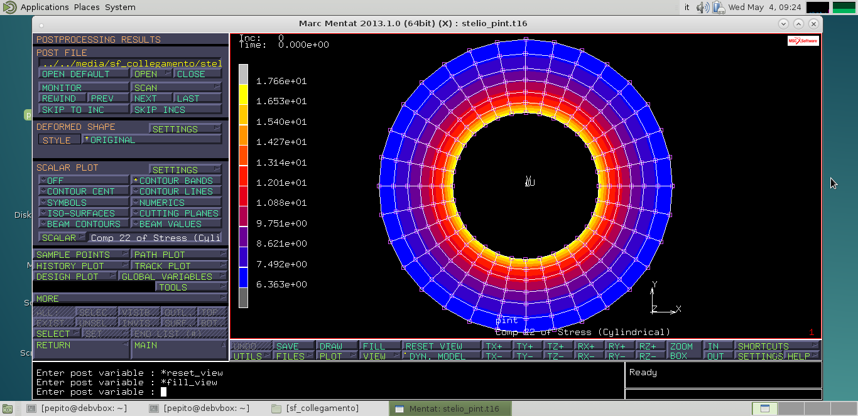Click the MSC Software logo icon

pos(803,41)
